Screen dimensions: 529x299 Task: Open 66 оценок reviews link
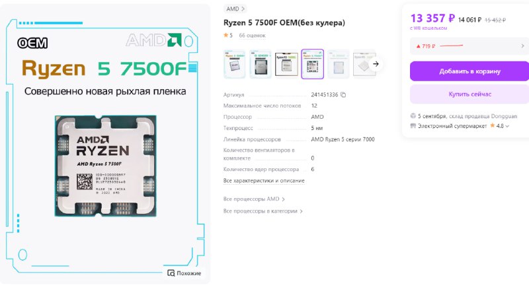pyautogui.click(x=252, y=36)
